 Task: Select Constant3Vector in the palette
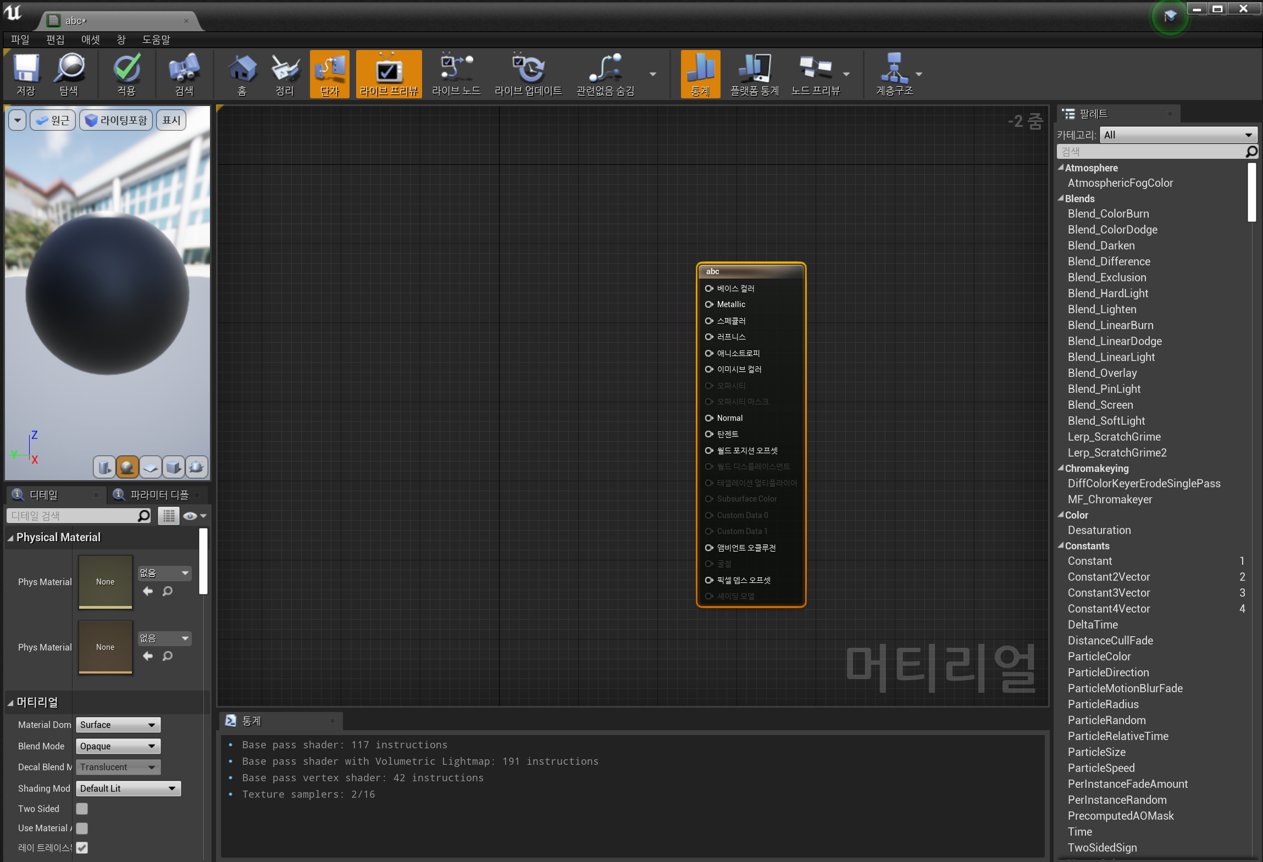point(1109,593)
